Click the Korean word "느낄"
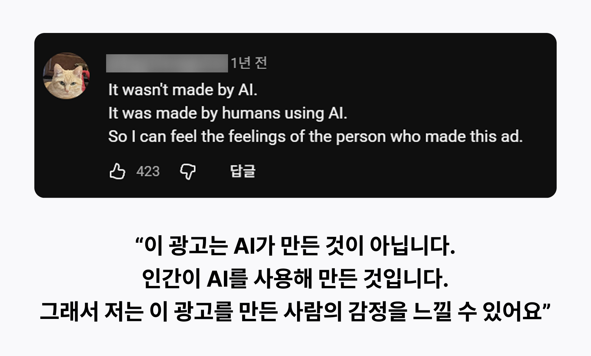591x356 pixels. (432, 312)
